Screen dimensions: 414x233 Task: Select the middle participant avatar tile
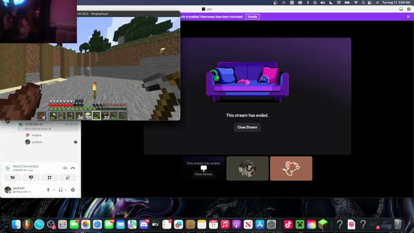coord(247,168)
